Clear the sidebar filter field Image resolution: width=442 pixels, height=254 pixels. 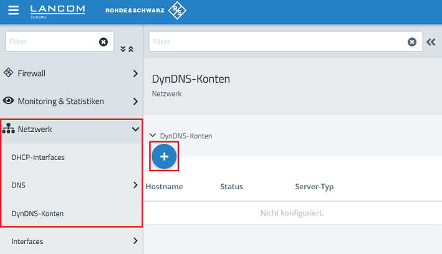click(x=103, y=42)
